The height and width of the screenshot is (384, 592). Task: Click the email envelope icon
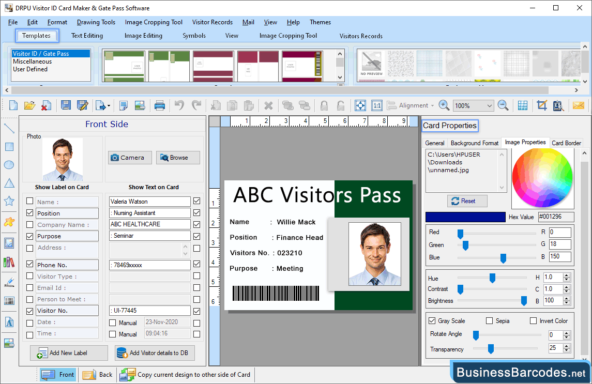[x=579, y=105]
